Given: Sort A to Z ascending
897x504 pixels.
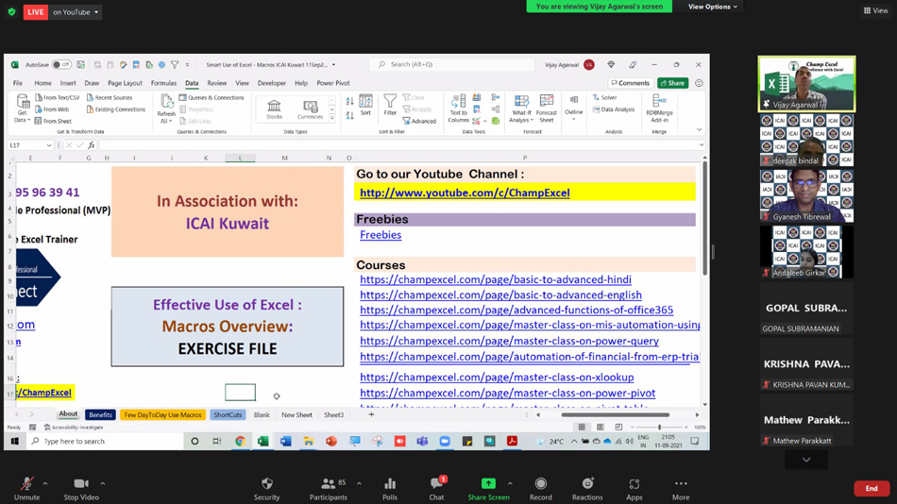Looking at the screenshot, I should coord(349,102).
